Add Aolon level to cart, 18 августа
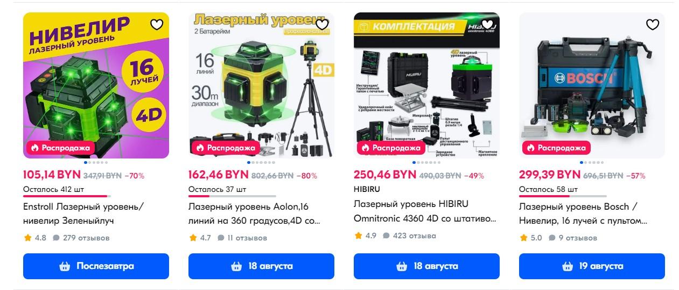Viewport: 679px width, 290px height. point(261,266)
